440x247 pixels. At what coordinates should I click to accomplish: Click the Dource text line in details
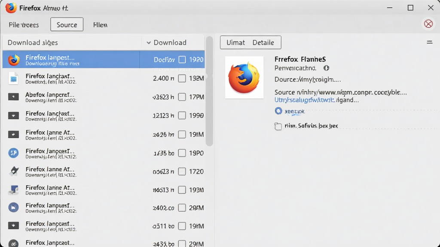308,79
